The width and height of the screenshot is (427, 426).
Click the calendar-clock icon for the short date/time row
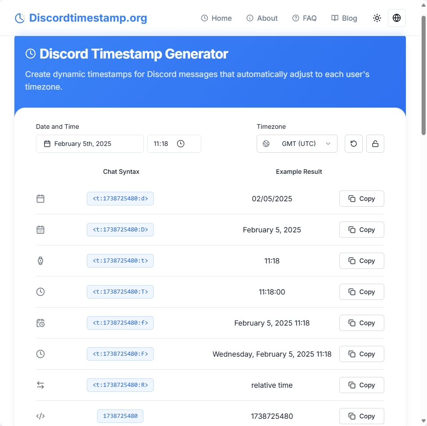[x=40, y=322]
